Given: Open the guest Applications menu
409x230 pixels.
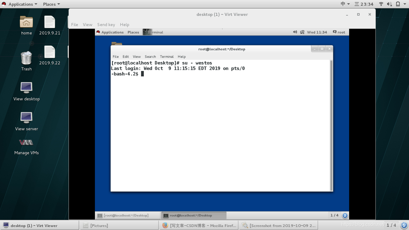Looking at the screenshot, I should point(110,32).
